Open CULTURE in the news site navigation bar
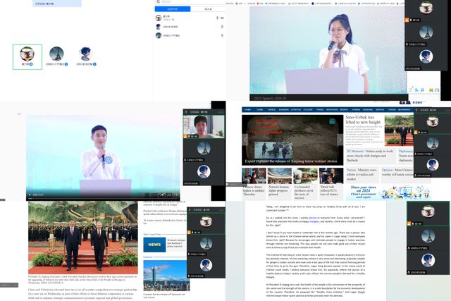451x301 pixels. (308, 110)
